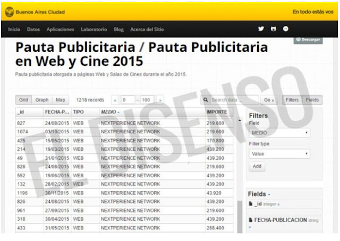Expand the _id integer field details

pos(278,204)
